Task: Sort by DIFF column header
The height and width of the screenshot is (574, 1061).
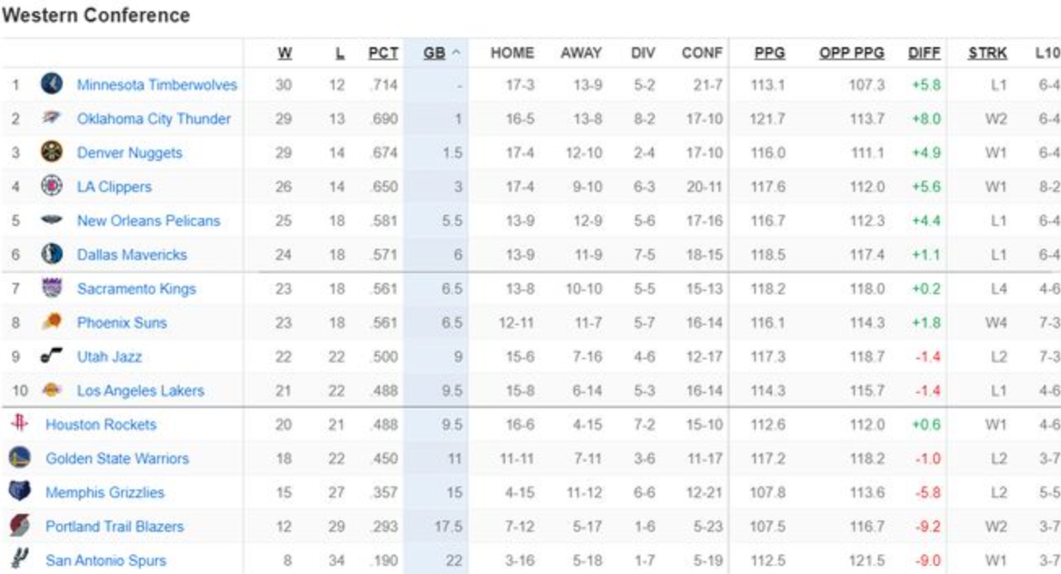Action: (x=923, y=54)
